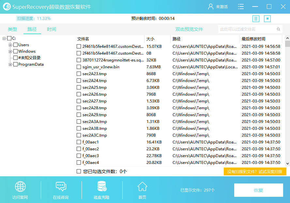Tick the Windows folder checkbox
The image size is (290, 203).
(16, 51)
